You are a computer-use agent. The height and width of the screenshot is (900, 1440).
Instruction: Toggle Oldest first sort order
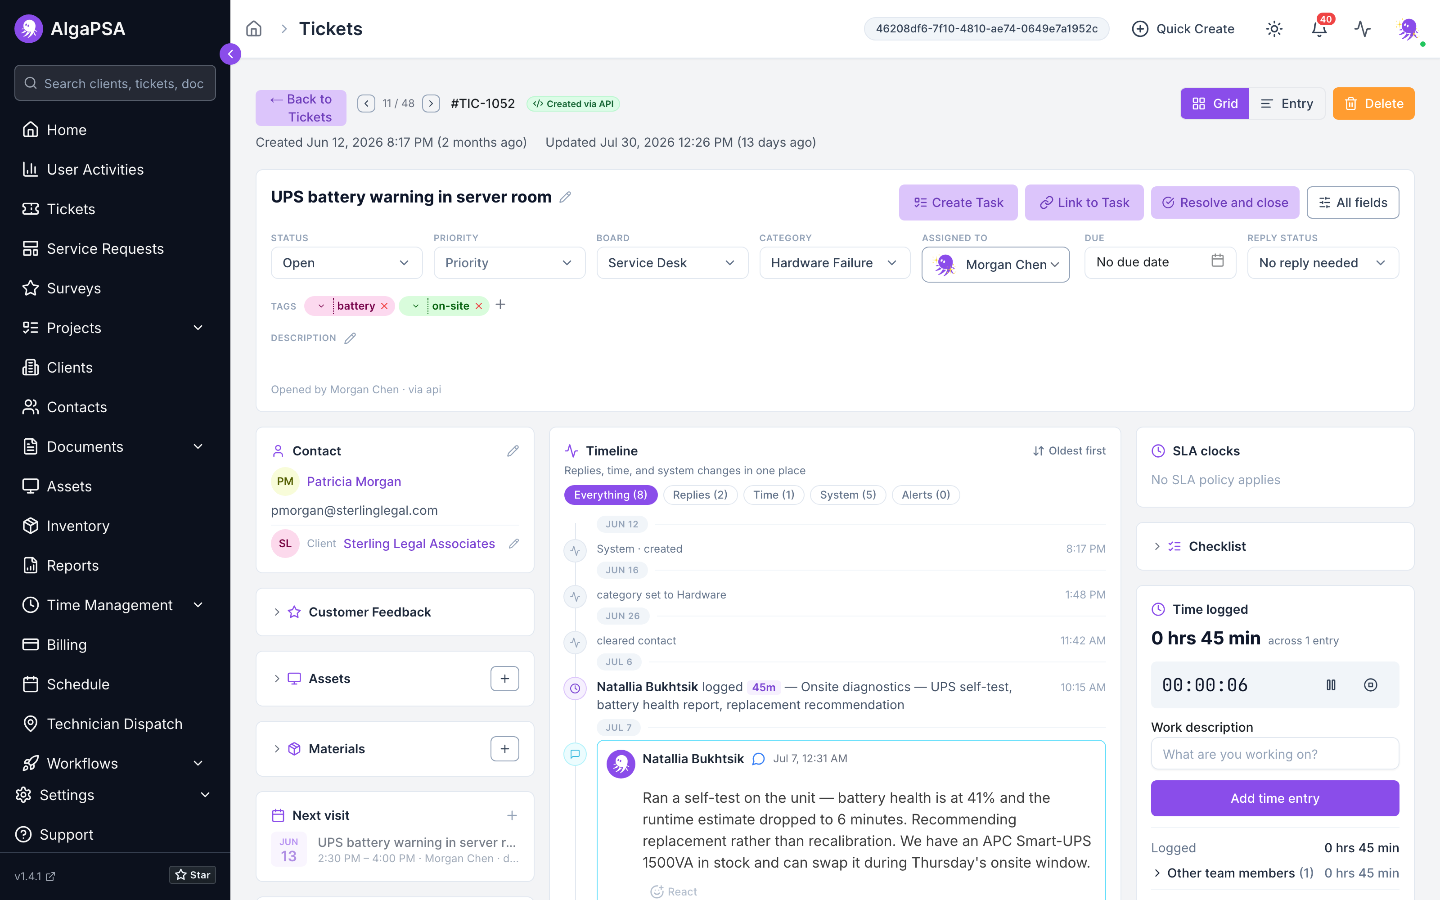[1069, 450]
